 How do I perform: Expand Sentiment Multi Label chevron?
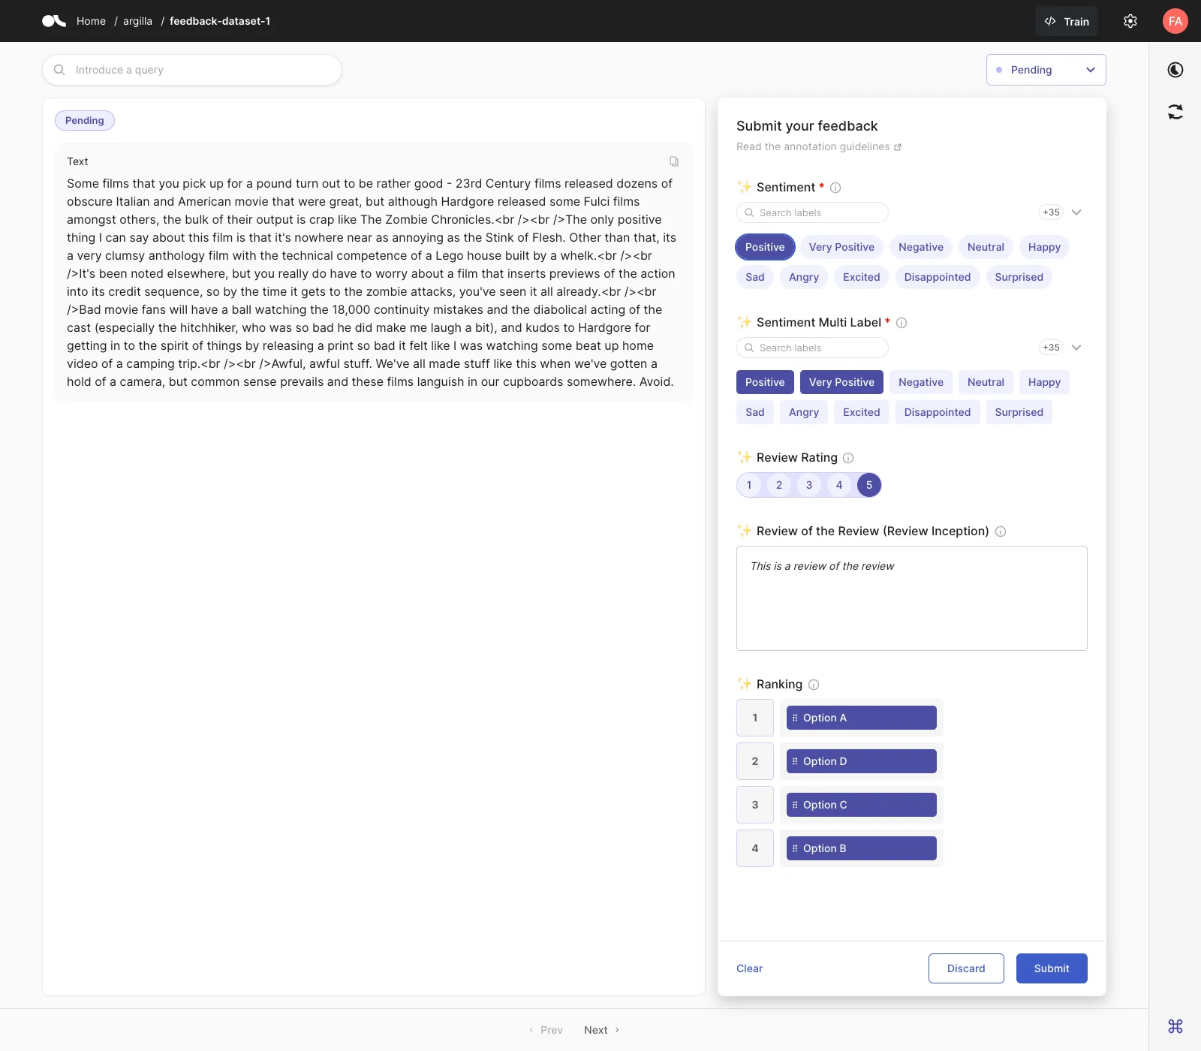click(1076, 348)
